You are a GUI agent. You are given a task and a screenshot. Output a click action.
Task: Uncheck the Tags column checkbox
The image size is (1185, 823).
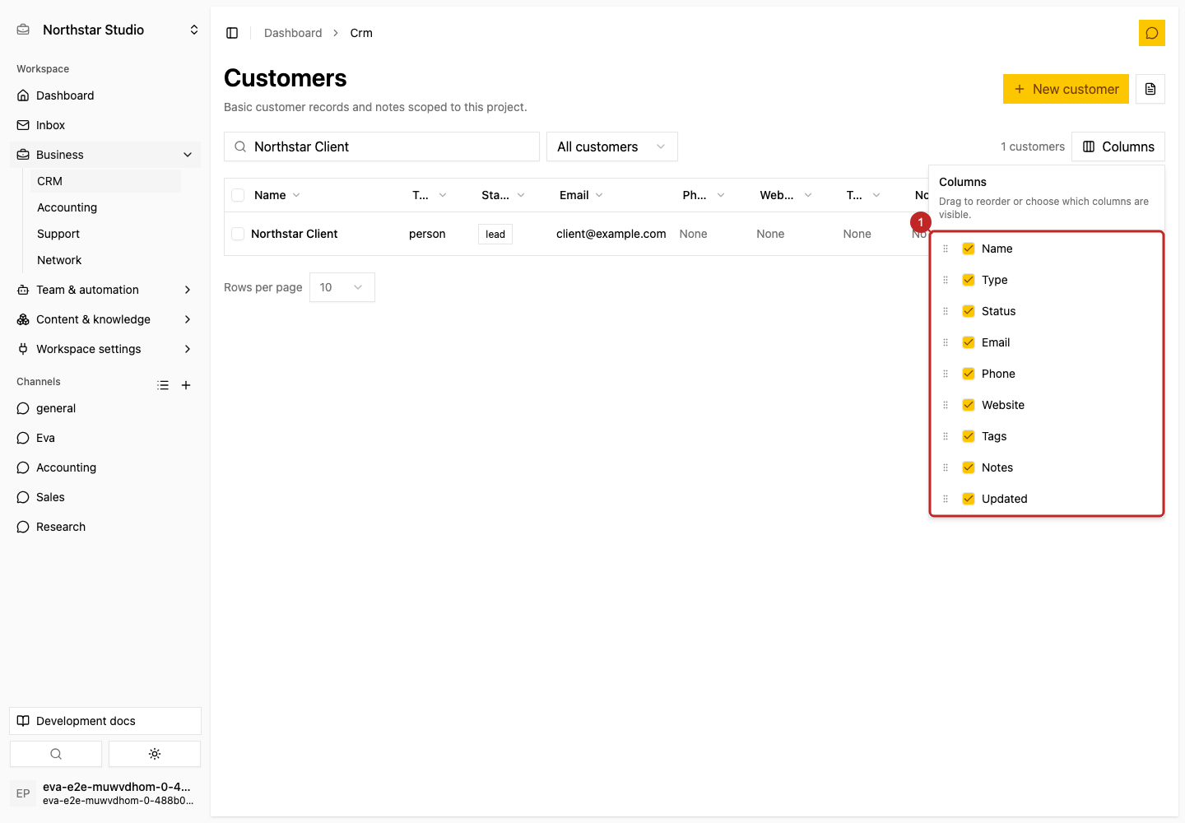tap(969, 436)
